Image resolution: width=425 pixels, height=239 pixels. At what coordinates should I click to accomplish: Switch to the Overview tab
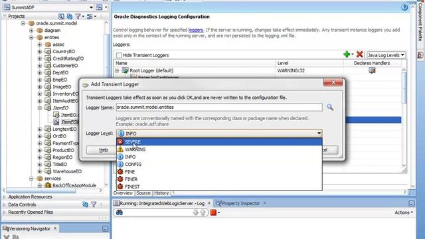pos(123,193)
